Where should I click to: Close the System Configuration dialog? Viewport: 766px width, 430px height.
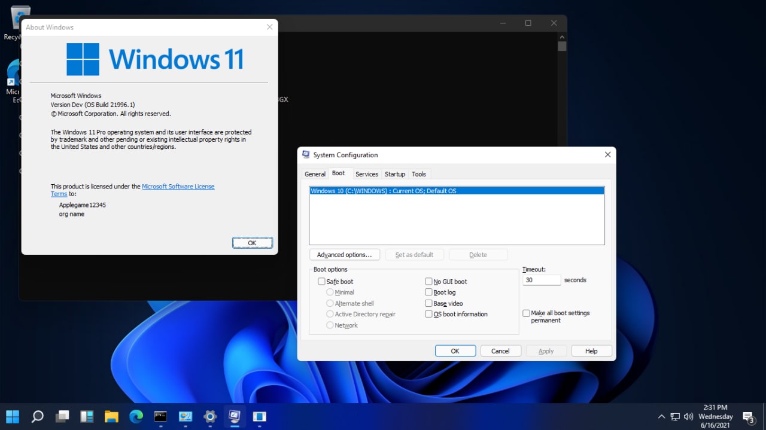coord(607,154)
